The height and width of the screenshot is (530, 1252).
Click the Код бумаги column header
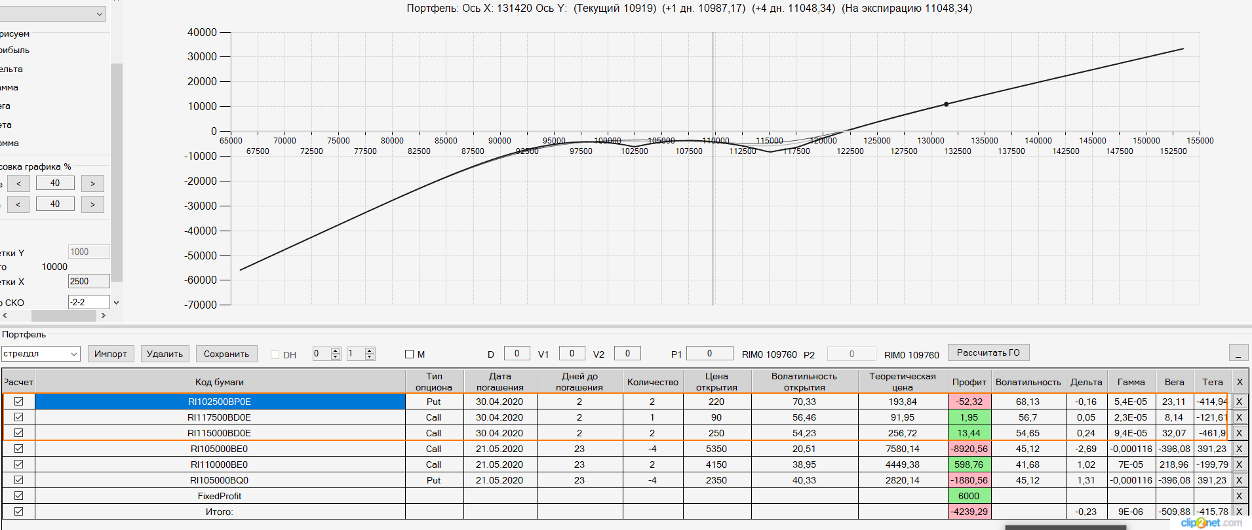coord(220,382)
